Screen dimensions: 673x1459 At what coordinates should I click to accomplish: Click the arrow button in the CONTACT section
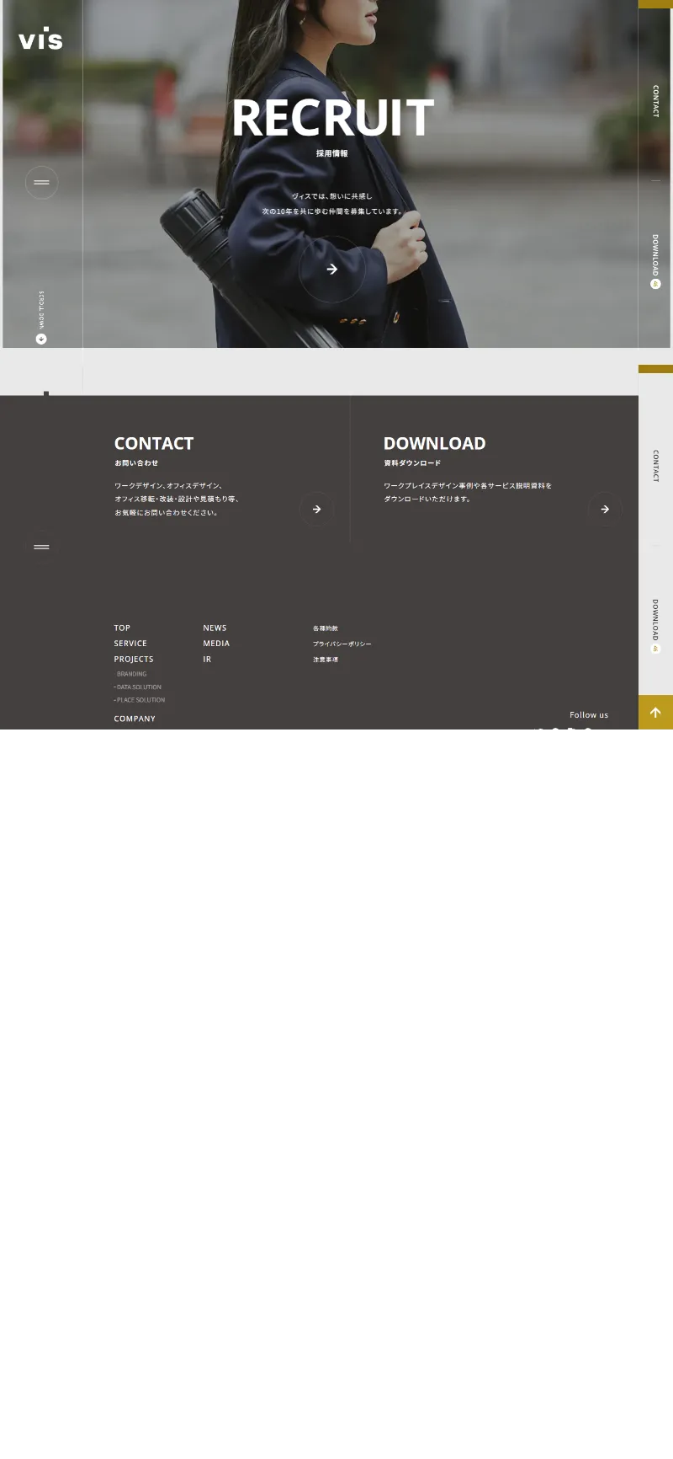tap(316, 509)
